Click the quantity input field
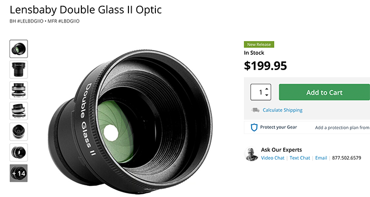Viewport: 370px width, 197px height. [x=261, y=92]
